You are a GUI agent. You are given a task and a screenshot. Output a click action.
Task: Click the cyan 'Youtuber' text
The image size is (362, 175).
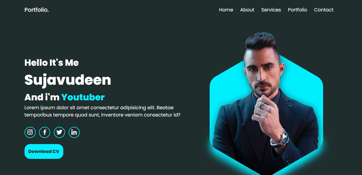(x=83, y=97)
